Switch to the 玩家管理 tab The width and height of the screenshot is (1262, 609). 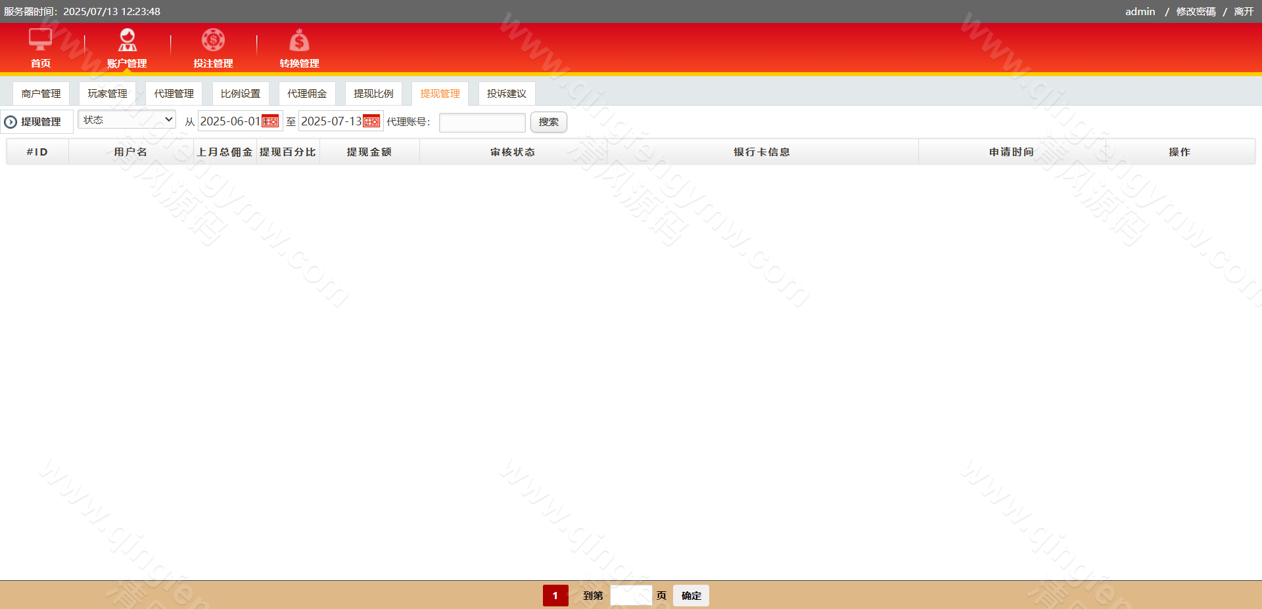[107, 94]
